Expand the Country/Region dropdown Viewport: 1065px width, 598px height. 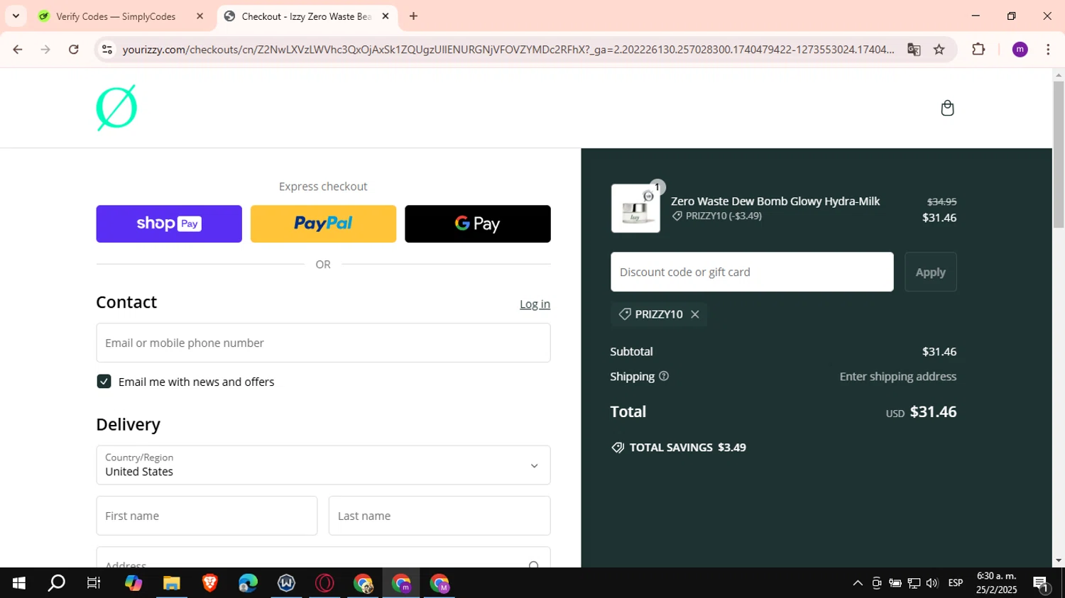(x=323, y=465)
